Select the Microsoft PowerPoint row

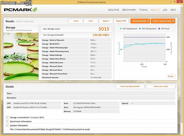click(x=76, y=74)
